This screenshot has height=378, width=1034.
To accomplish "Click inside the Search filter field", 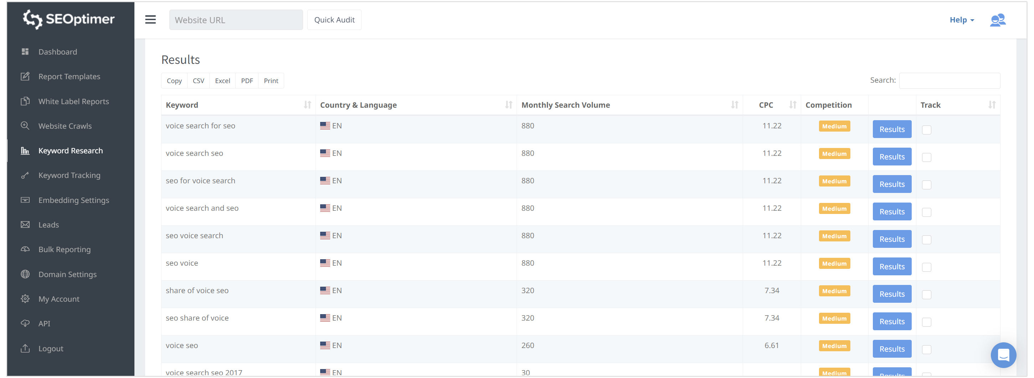I will coord(949,81).
